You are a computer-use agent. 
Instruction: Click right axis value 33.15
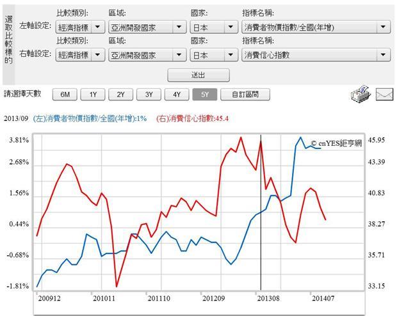click(x=377, y=286)
